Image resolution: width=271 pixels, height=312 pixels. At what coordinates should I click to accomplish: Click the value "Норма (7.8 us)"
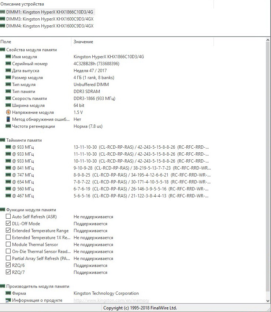point(88,126)
